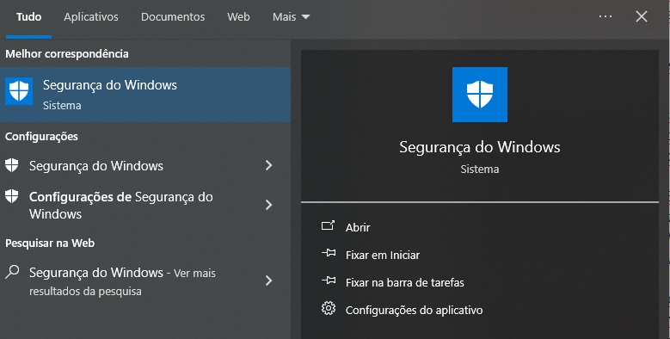Click Segurança do Windows title in preview pane
Image resolution: width=670 pixels, height=339 pixels.
click(480, 147)
